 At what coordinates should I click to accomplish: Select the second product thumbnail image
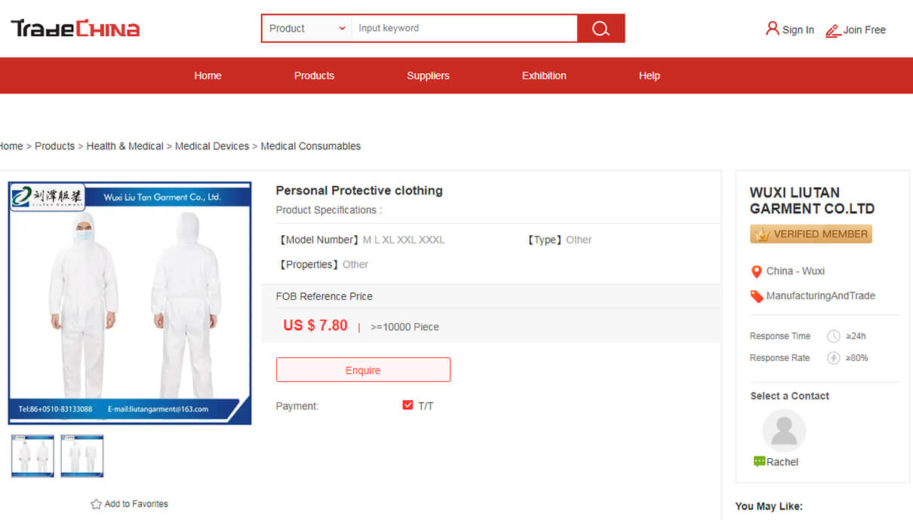pyautogui.click(x=82, y=456)
